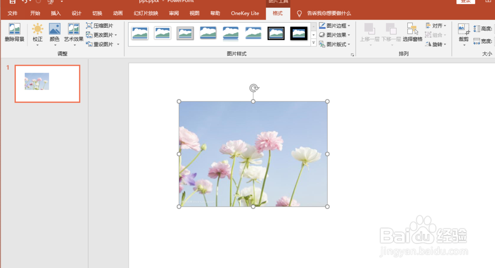Open Artistic Effects (艺术效果) icon
Viewport: 495px width, 268px height.
pyautogui.click(x=74, y=29)
